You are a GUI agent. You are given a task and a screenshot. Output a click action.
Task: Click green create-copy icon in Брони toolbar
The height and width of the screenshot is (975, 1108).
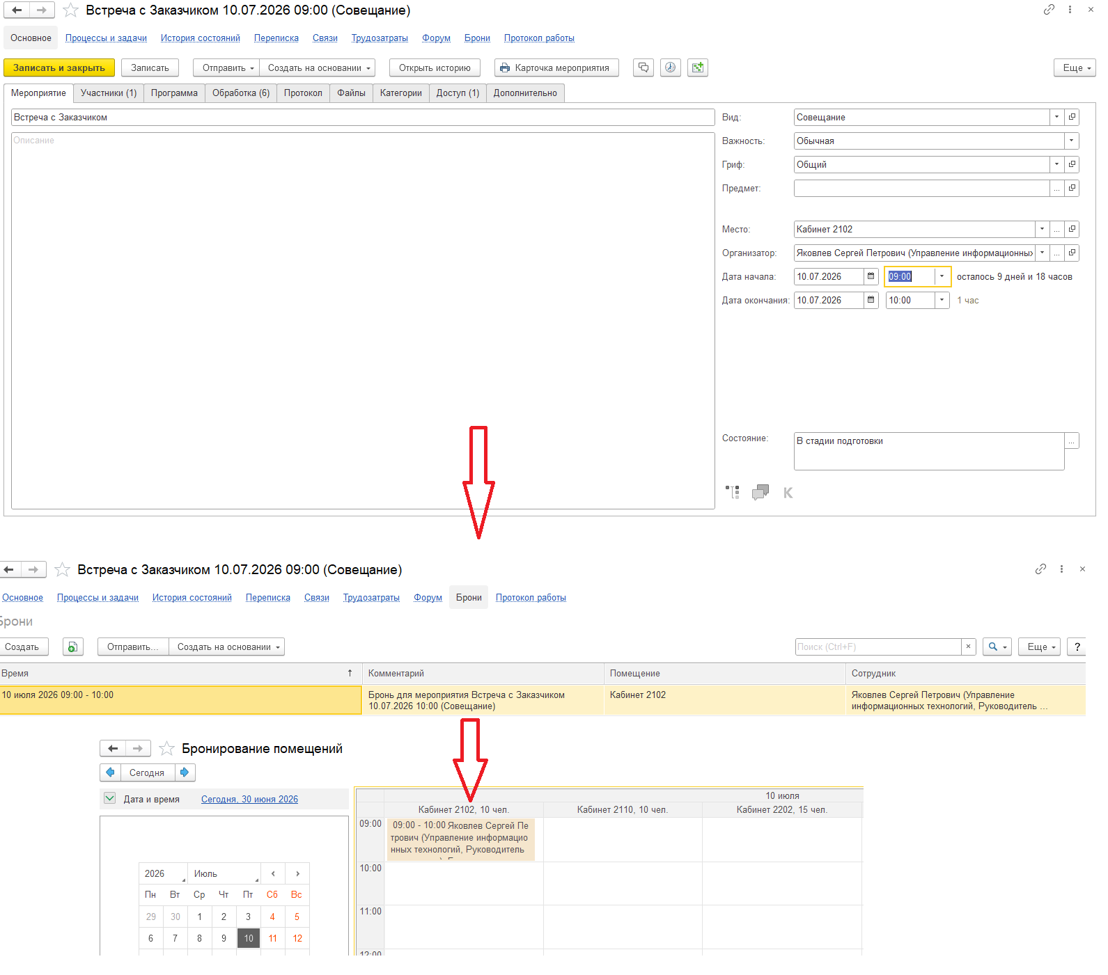tap(72, 647)
